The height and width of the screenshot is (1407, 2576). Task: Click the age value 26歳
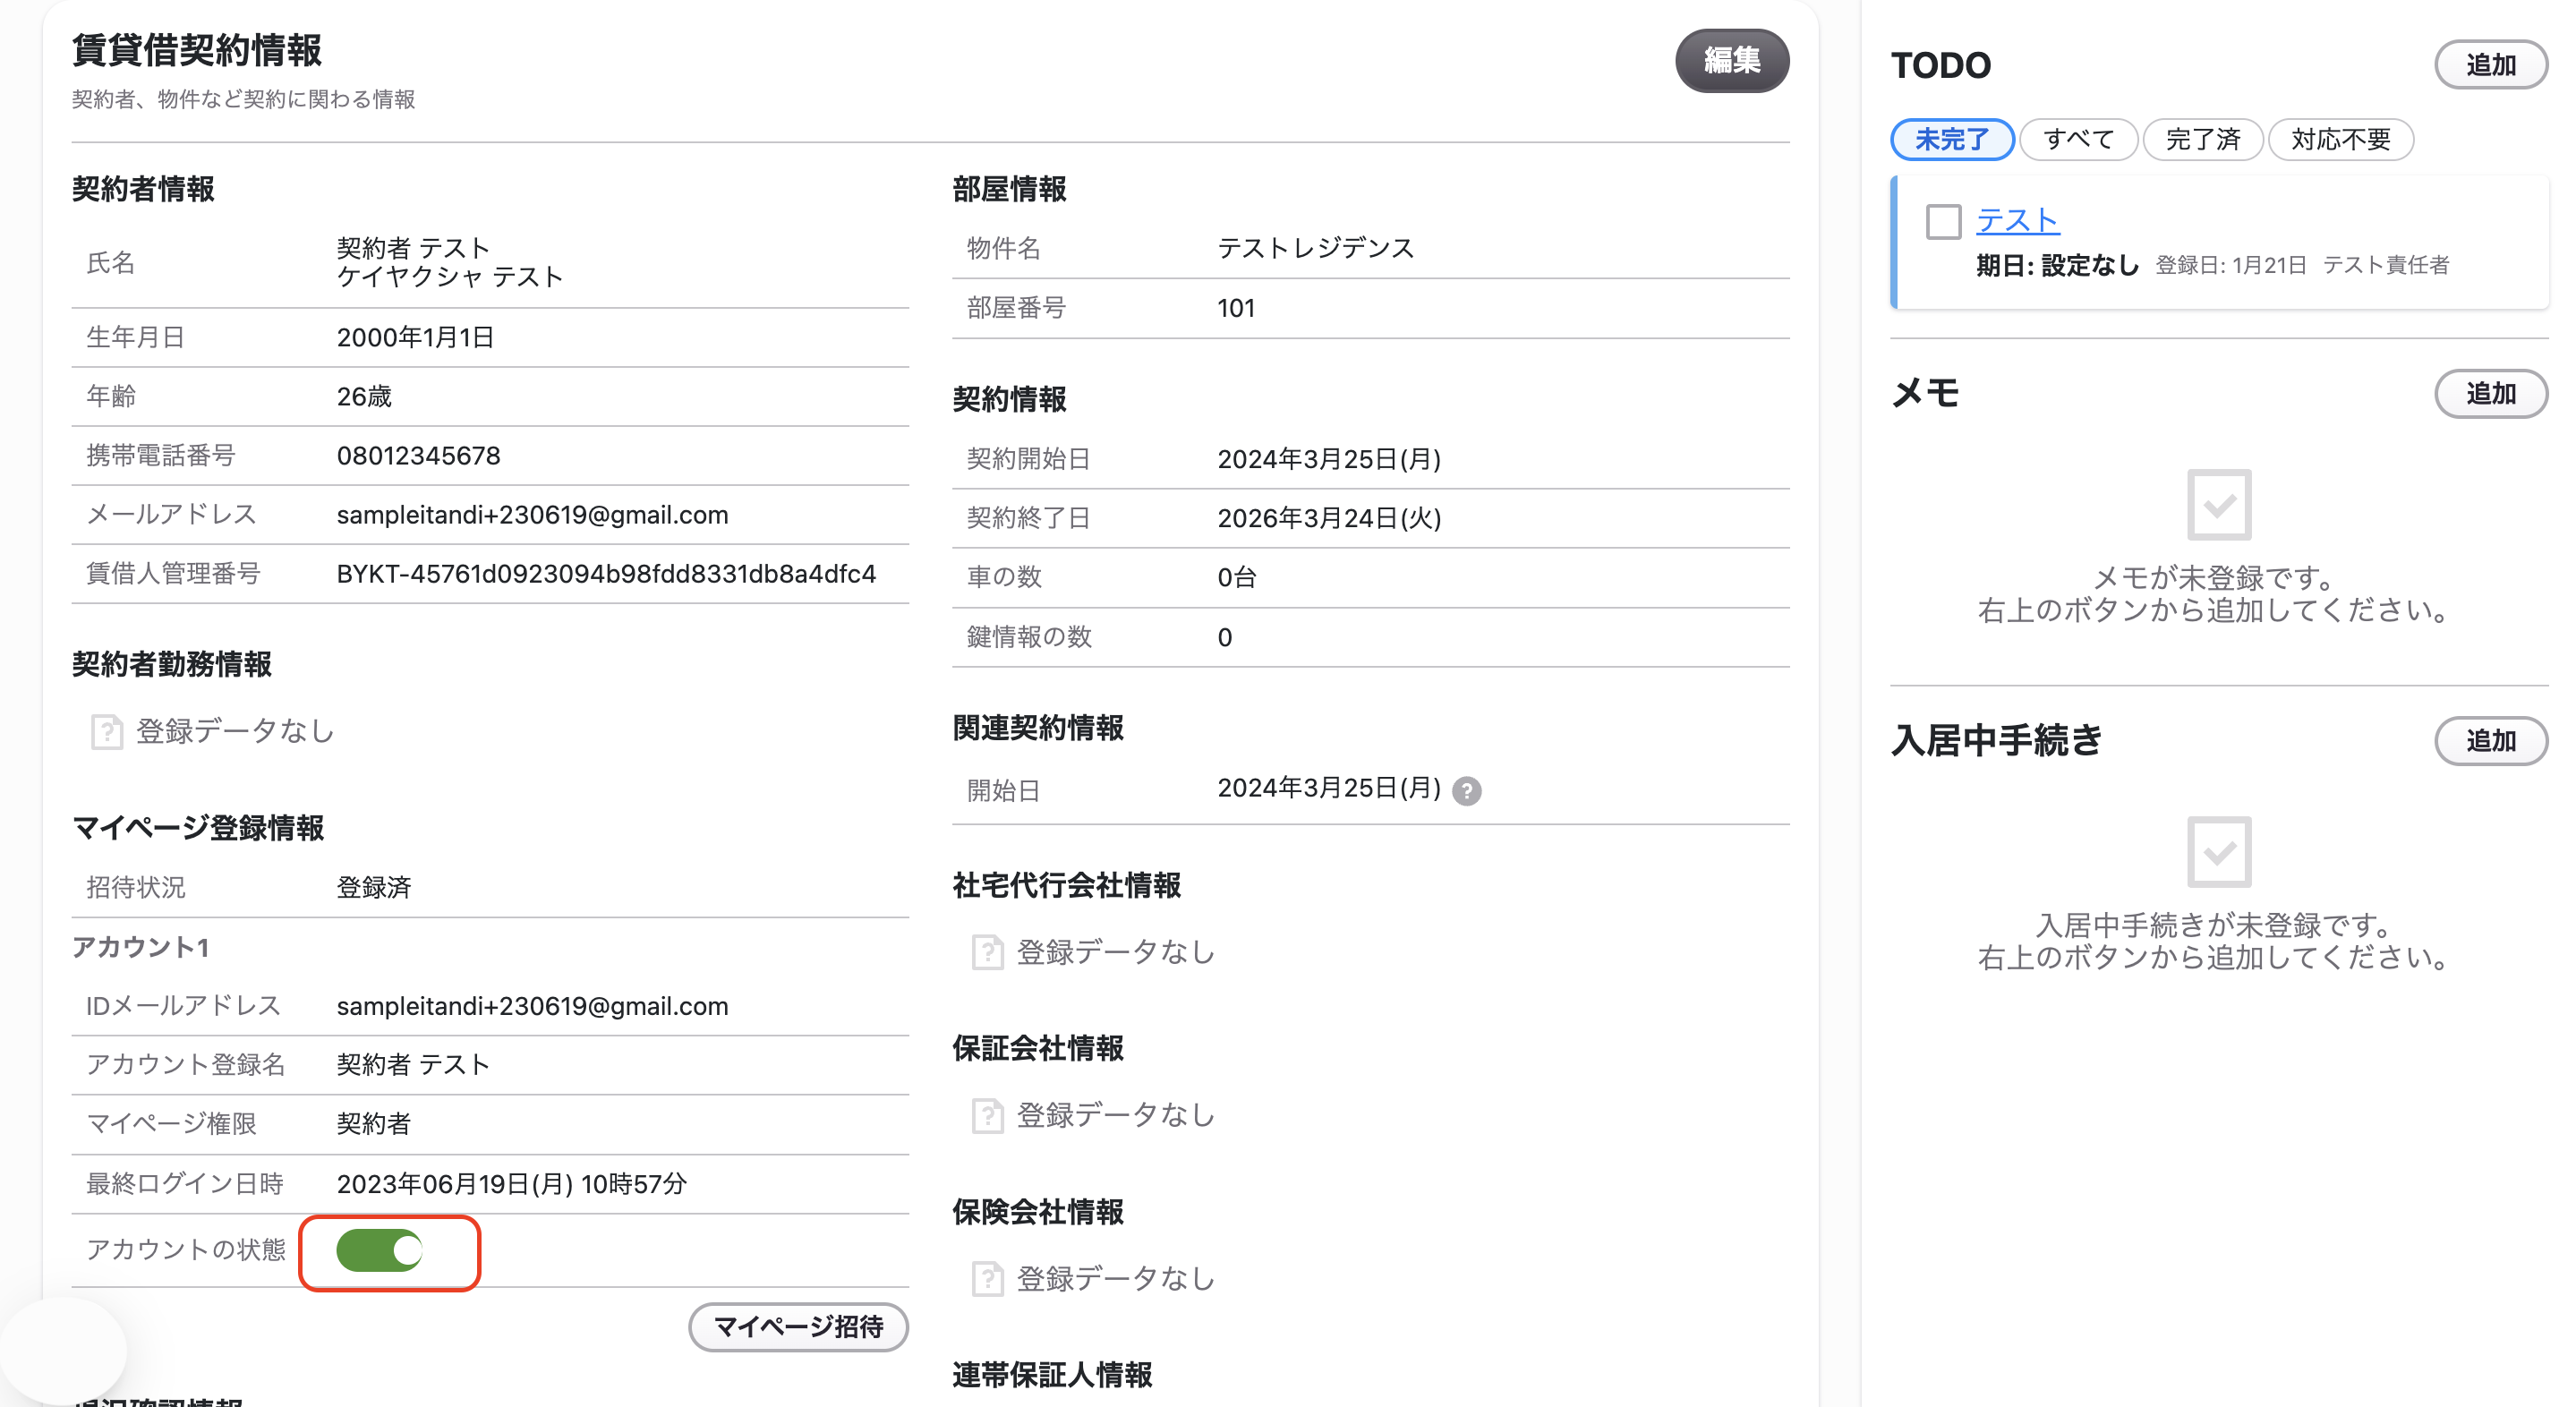[364, 397]
